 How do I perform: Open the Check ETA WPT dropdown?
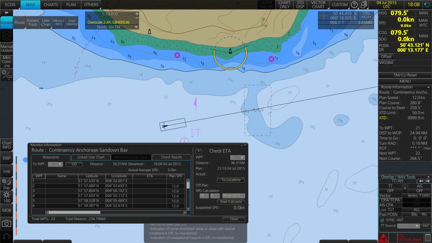pyautogui.click(x=237, y=157)
